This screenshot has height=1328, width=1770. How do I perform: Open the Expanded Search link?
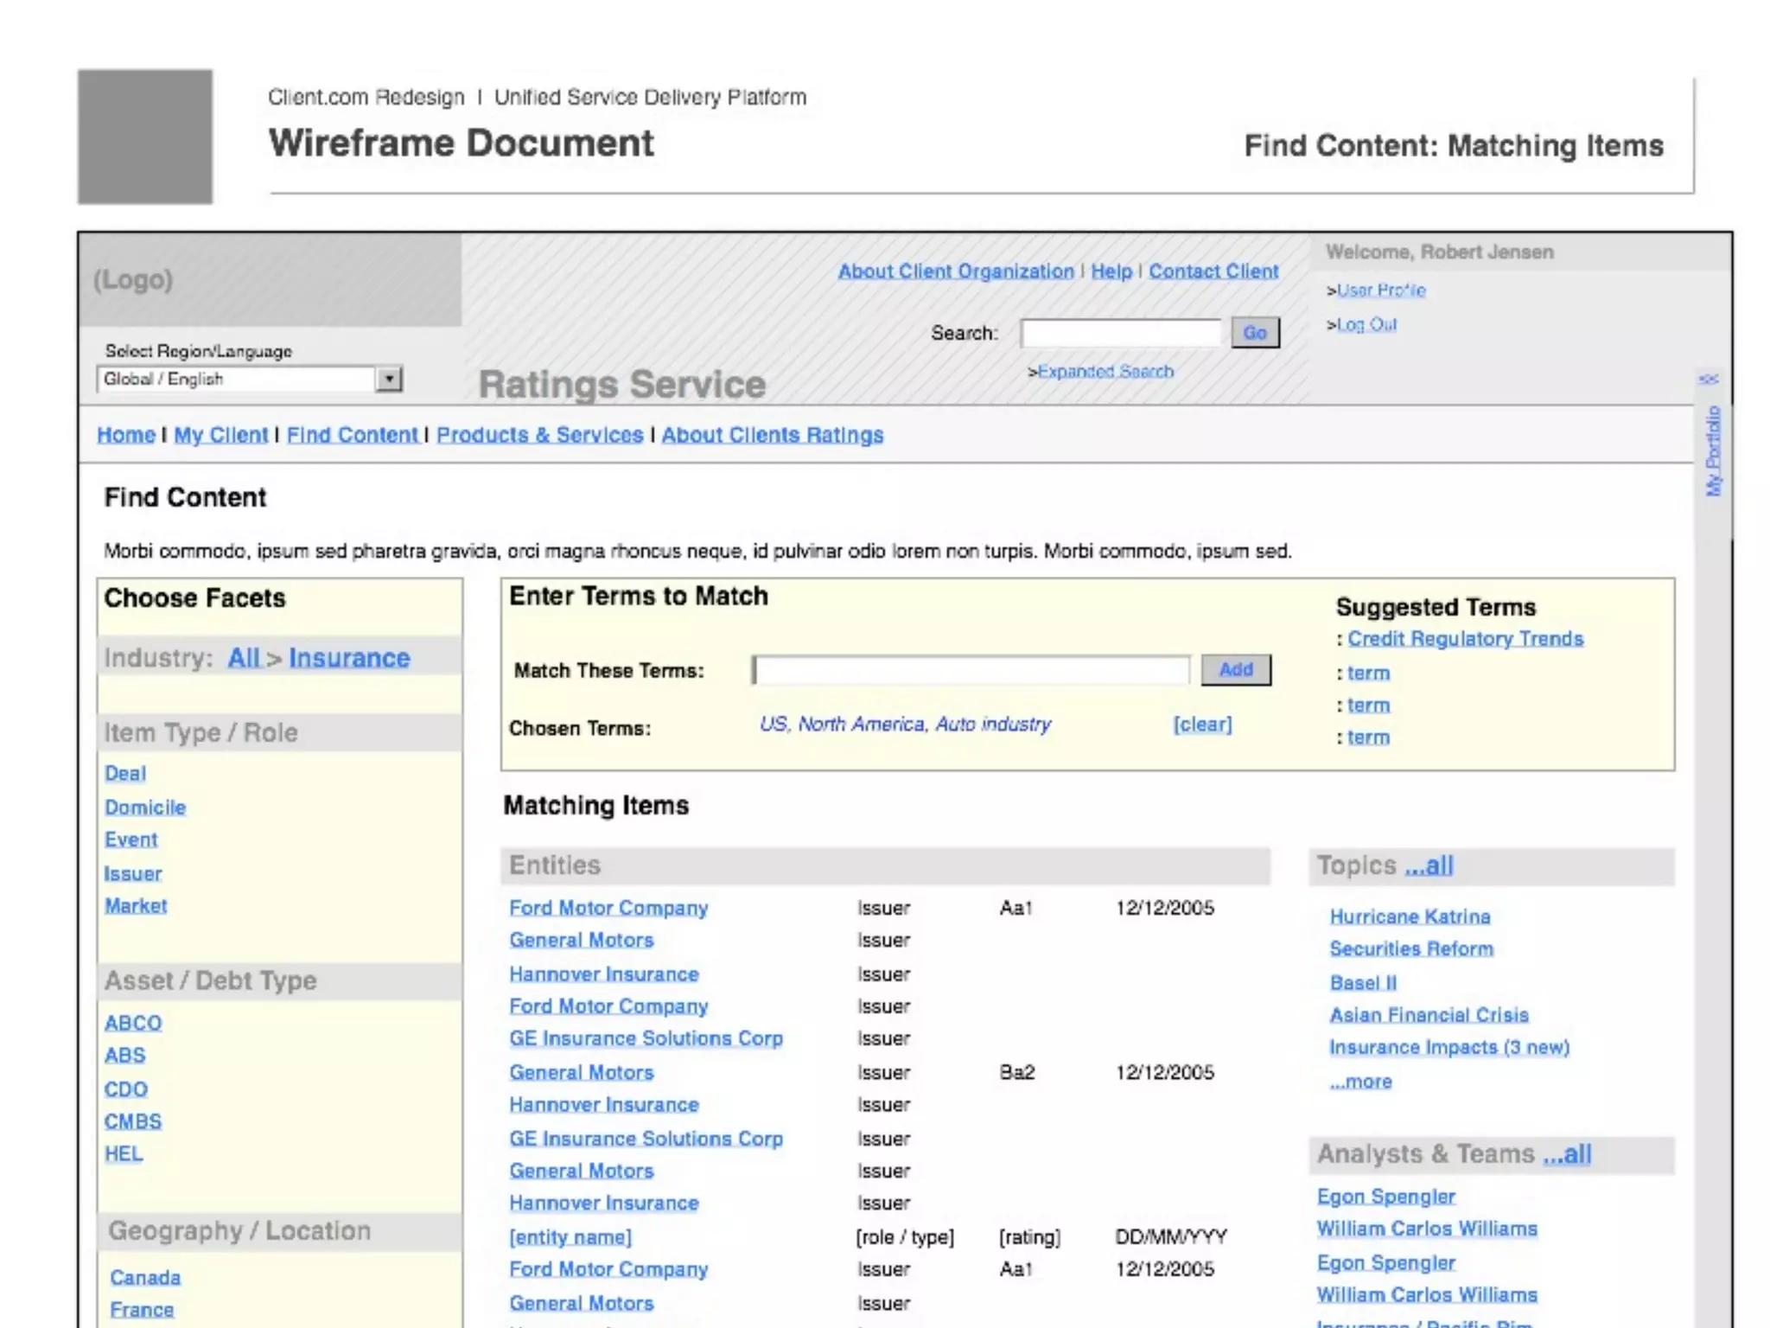tap(1105, 372)
